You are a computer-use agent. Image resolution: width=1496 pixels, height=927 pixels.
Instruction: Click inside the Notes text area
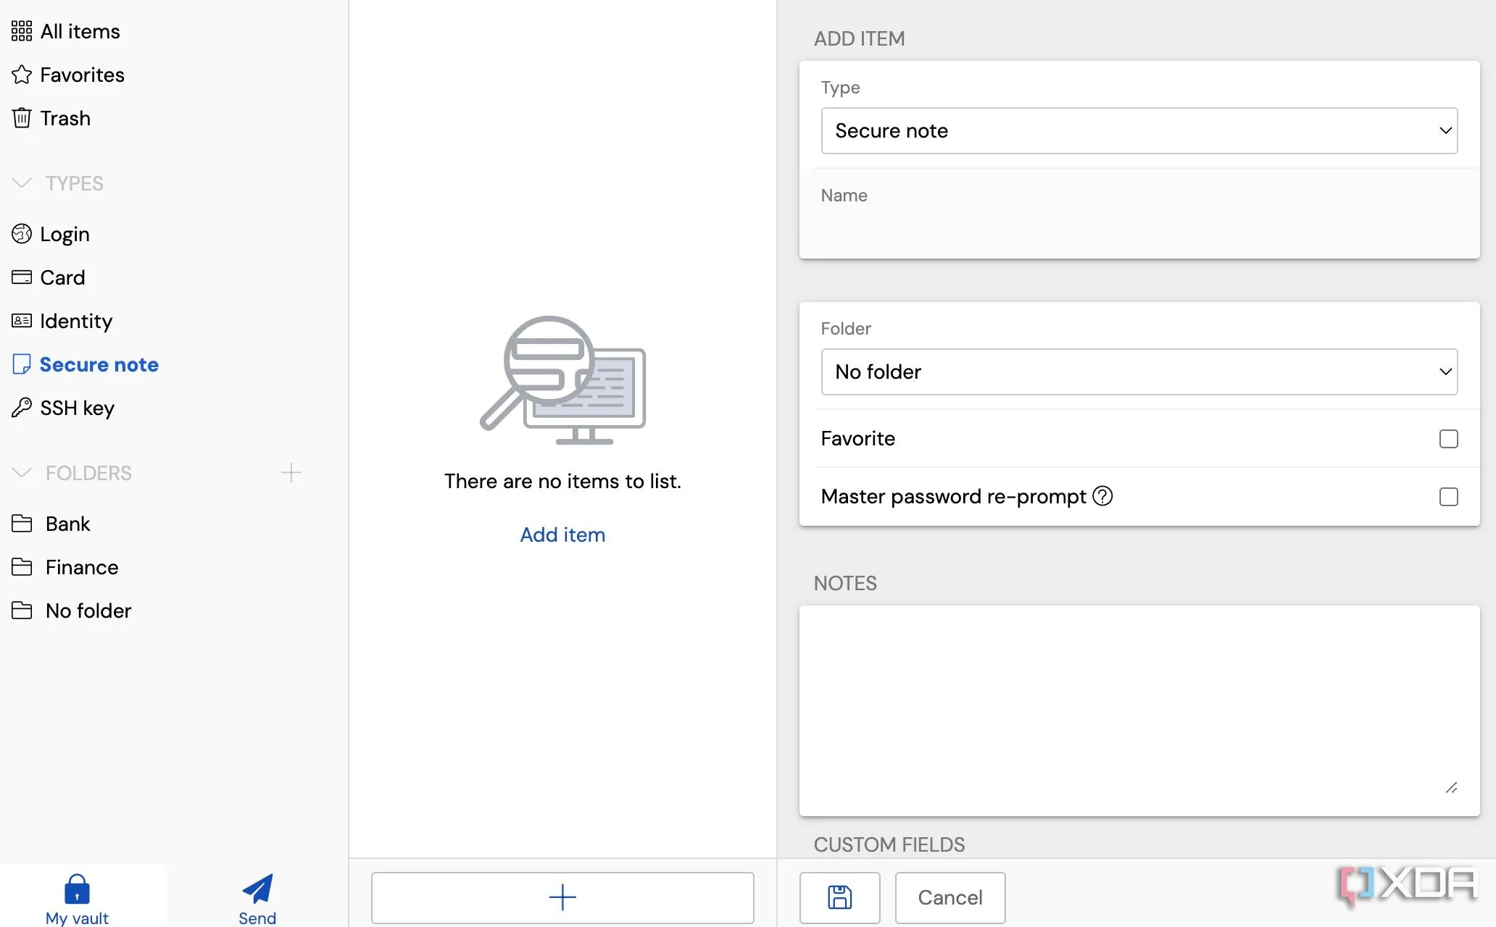[x=1138, y=710]
